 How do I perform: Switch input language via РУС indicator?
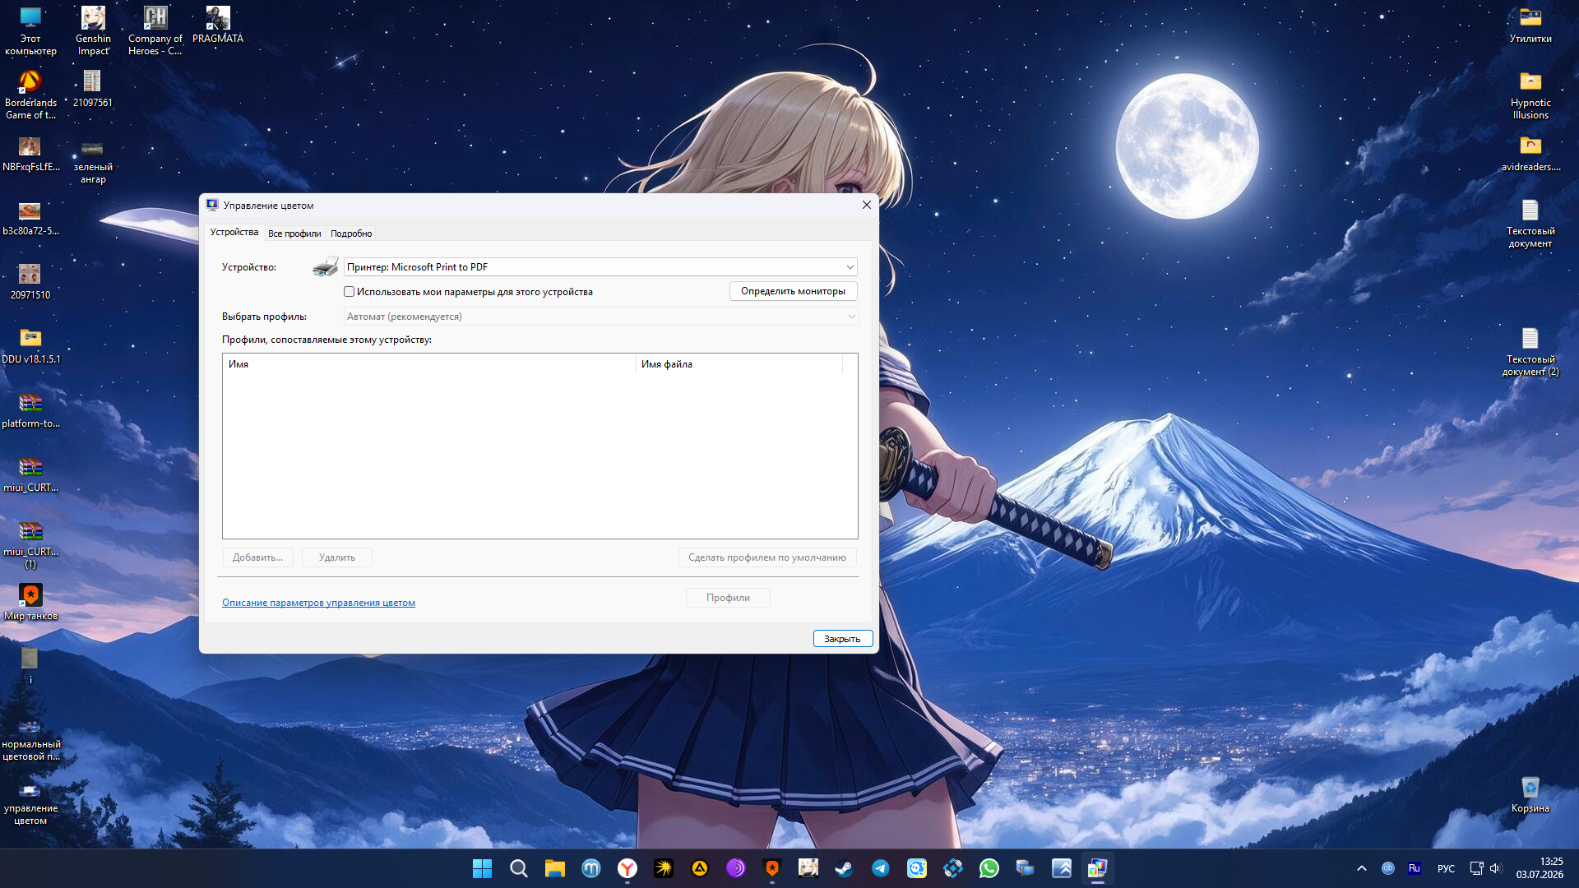pyautogui.click(x=1446, y=868)
